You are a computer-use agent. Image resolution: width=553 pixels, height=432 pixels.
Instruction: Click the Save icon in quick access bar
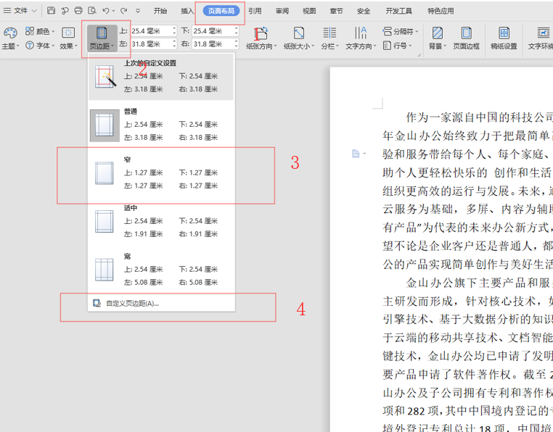51,11
